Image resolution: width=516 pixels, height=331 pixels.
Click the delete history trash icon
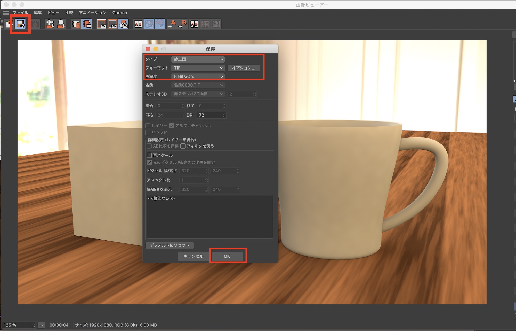coord(76,24)
